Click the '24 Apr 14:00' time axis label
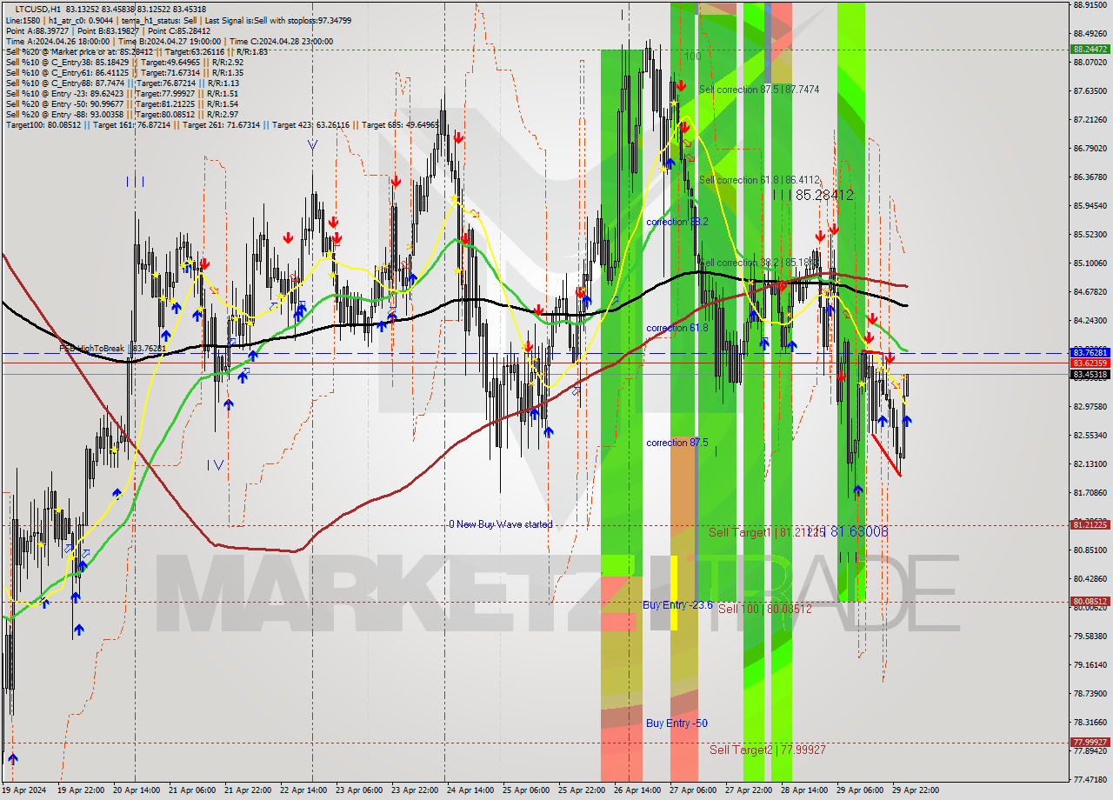Image resolution: width=1113 pixels, height=800 pixels. tap(470, 790)
